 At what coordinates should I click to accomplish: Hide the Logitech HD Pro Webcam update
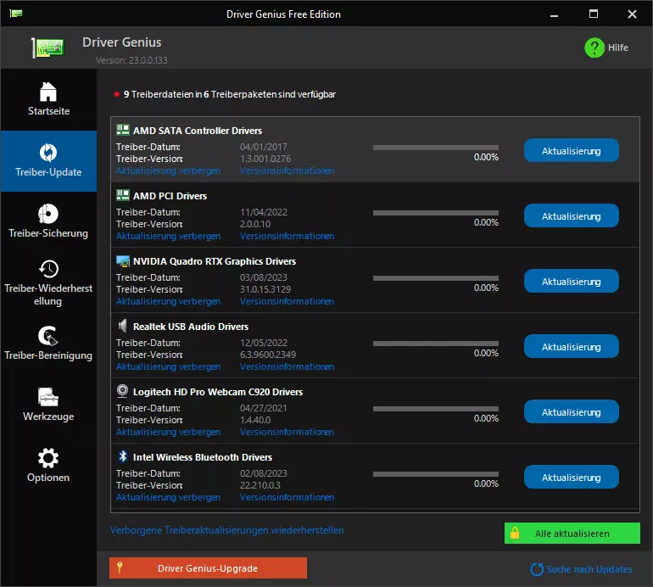click(x=168, y=432)
